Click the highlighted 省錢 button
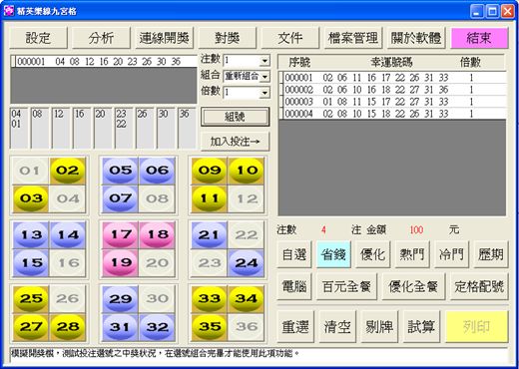This screenshot has height=369, width=519. pos(333,254)
